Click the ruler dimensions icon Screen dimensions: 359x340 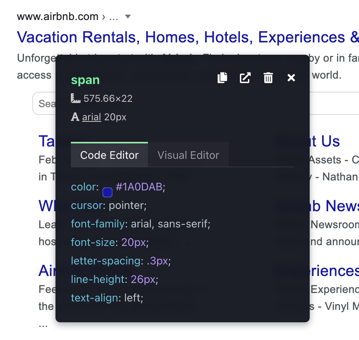[75, 99]
